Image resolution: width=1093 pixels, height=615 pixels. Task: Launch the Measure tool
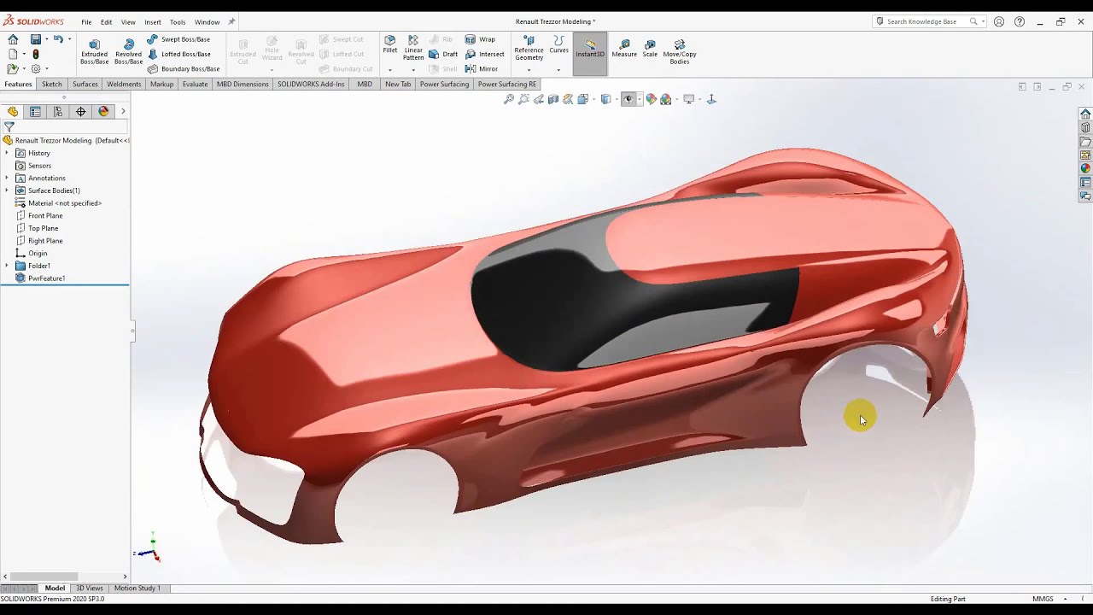(624, 48)
